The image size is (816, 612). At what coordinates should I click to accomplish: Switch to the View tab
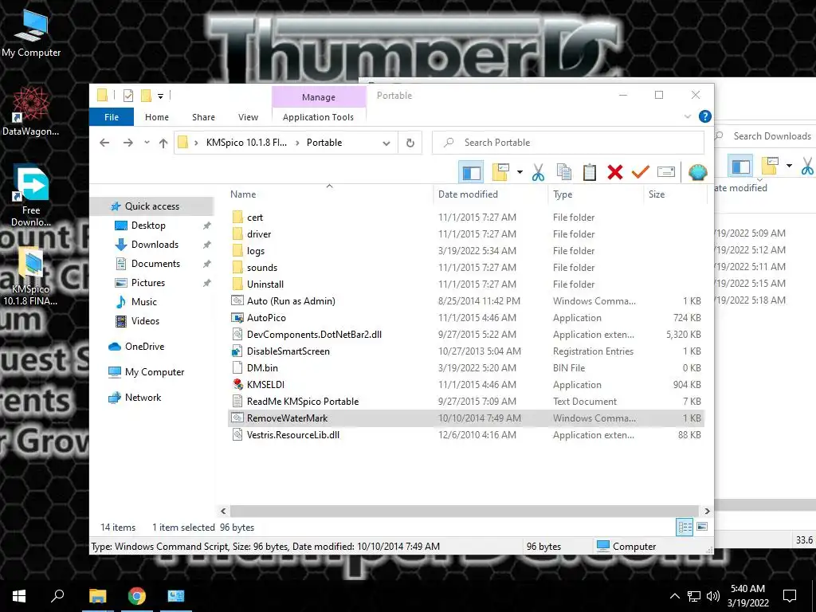tap(249, 117)
